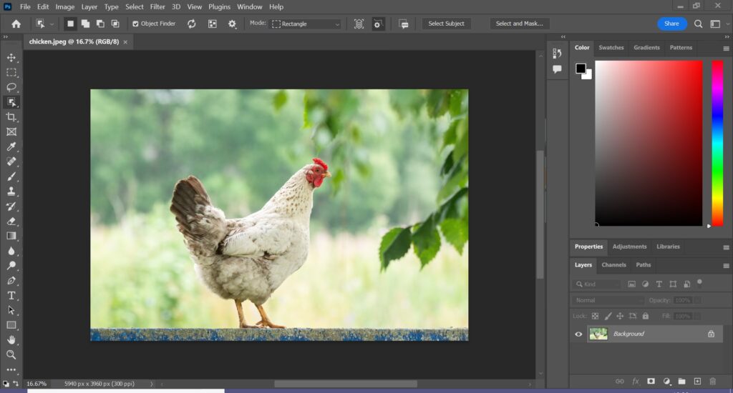Viewport: 733px width, 393px height.
Task: Select the Hand tool
Action: pos(11,340)
